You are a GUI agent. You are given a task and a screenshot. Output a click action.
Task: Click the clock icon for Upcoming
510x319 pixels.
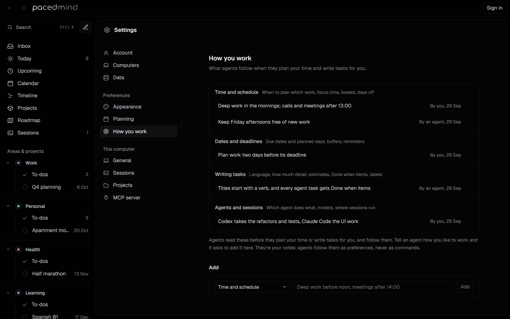click(x=10, y=71)
